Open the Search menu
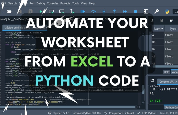 point(12,3)
